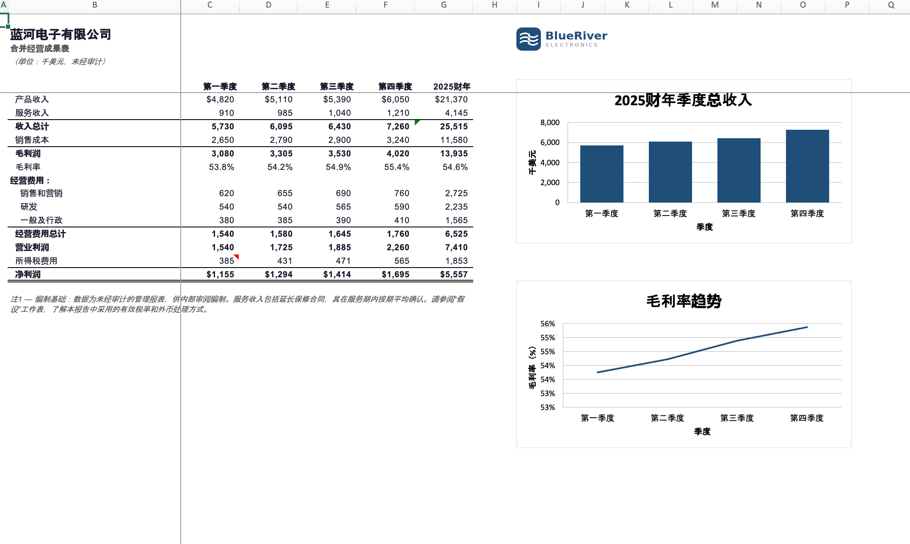910x544 pixels.
Task: Click the 研发 row label
Action: click(29, 207)
